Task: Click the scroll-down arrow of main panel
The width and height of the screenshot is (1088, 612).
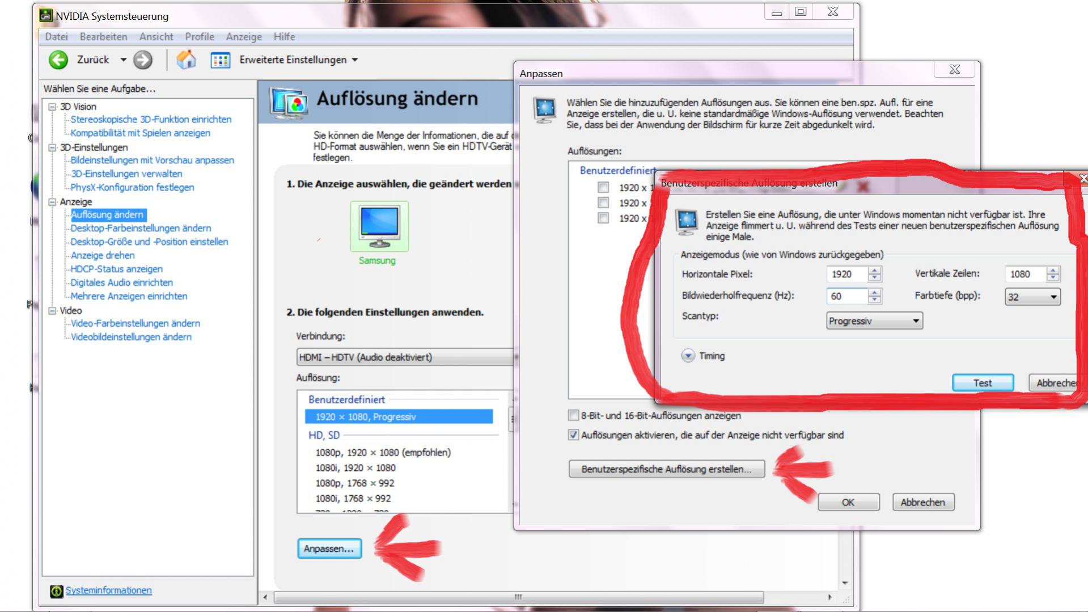Action: point(845,583)
